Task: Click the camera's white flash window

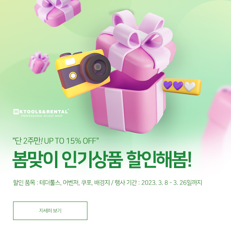Action: click(70, 62)
